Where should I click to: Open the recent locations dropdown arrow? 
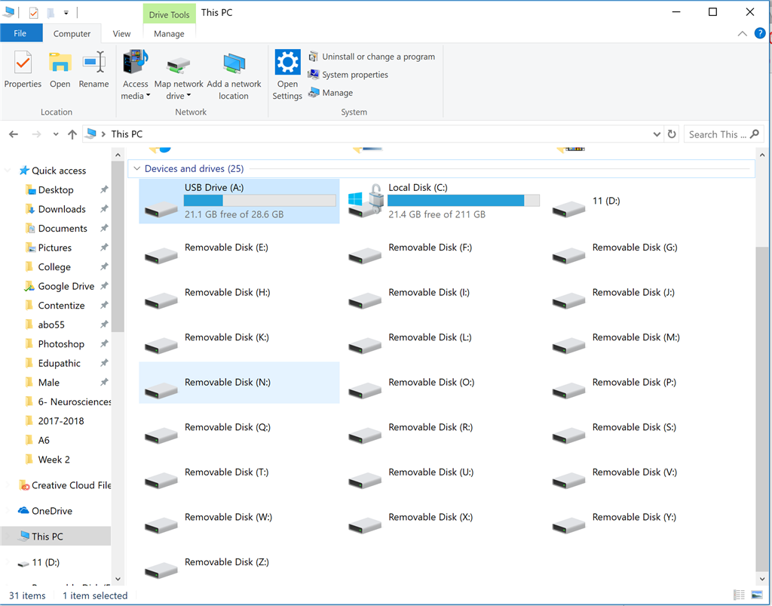click(56, 134)
